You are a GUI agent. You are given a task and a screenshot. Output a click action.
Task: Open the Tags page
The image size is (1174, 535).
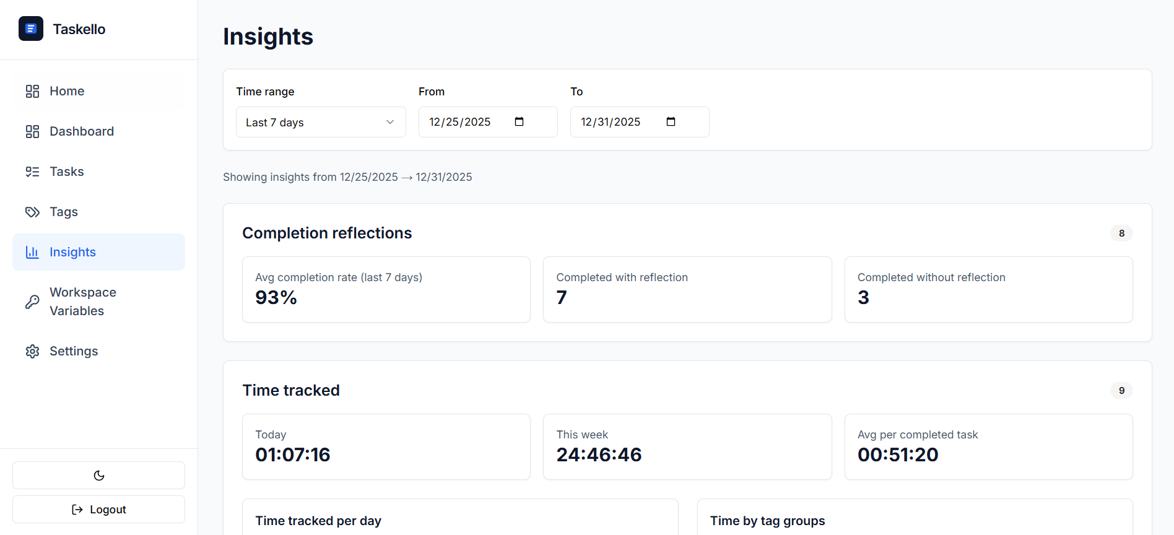pos(98,212)
